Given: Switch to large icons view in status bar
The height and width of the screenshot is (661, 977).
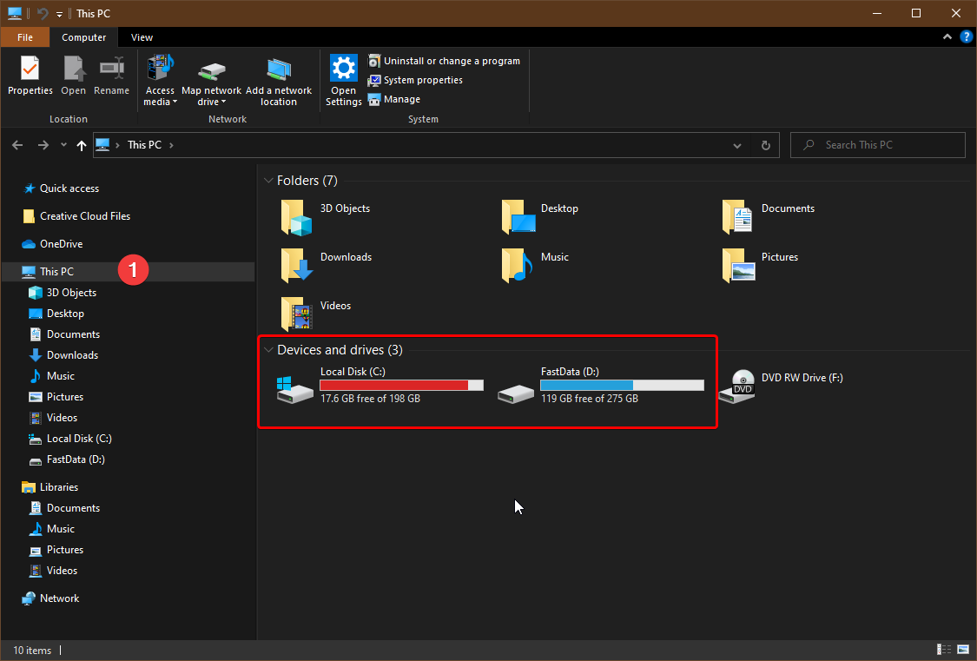Looking at the screenshot, I should [963, 650].
